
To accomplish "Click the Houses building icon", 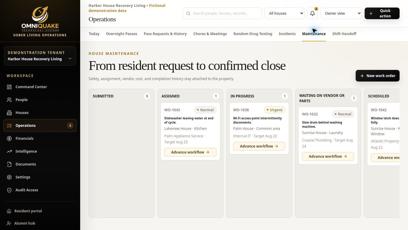I will (x=9, y=113).
